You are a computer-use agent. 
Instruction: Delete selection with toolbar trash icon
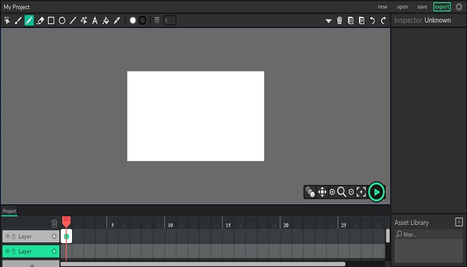coord(340,21)
